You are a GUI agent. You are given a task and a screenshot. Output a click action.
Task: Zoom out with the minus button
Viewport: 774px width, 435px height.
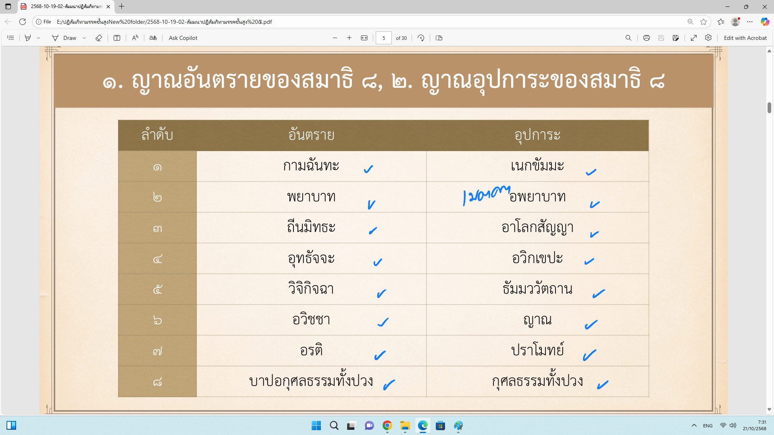[x=335, y=38]
